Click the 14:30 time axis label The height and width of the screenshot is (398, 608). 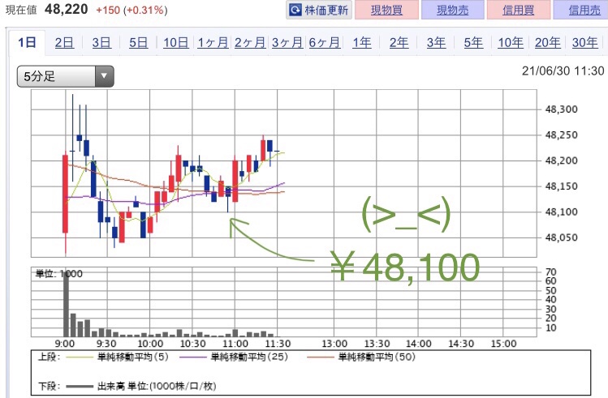click(x=461, y=344)
